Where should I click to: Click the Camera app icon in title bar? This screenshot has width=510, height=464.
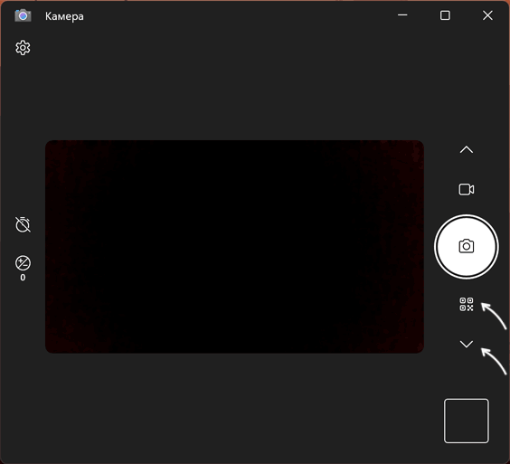point(23,15)
